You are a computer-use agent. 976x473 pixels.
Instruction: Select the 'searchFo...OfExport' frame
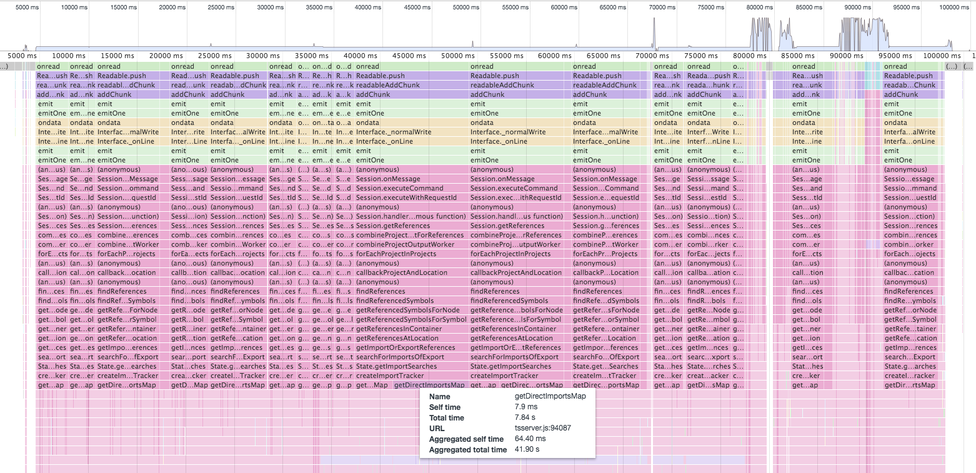point(606,357)
